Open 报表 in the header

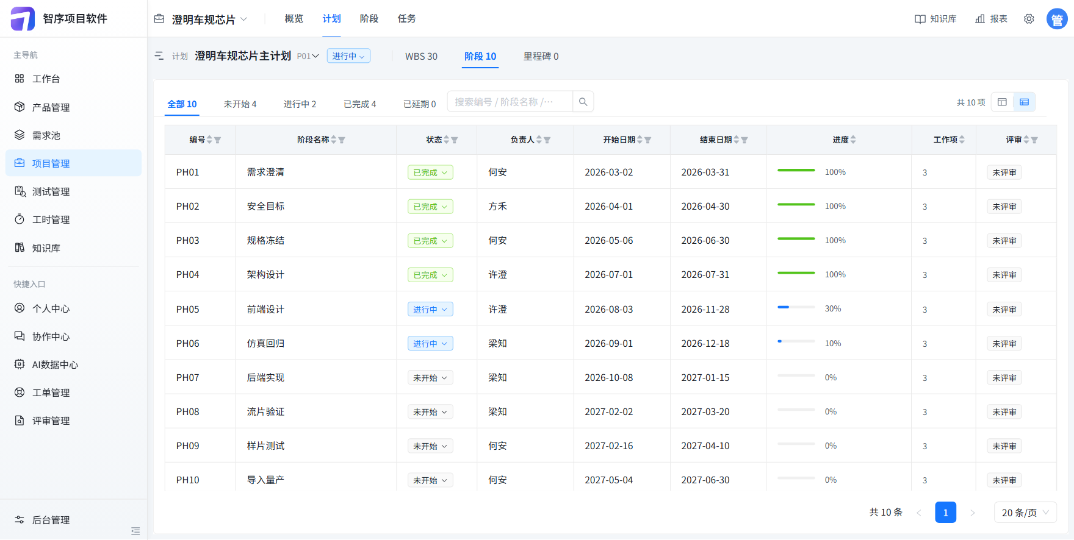click(991, 19)
